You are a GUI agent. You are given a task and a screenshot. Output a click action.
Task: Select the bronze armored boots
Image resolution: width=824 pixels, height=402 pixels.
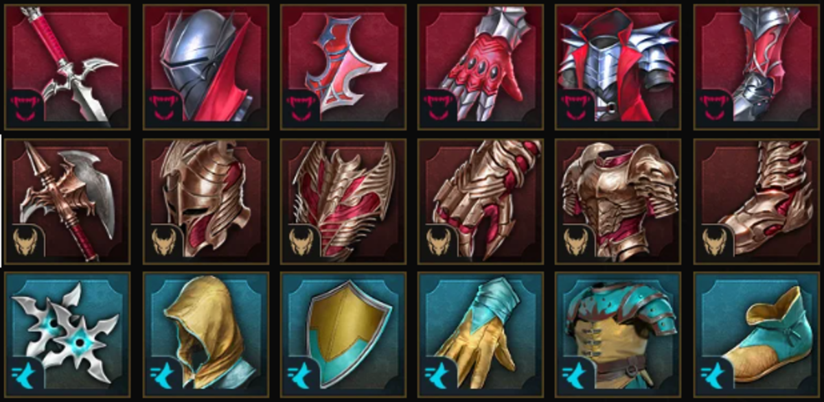(756, 201)
